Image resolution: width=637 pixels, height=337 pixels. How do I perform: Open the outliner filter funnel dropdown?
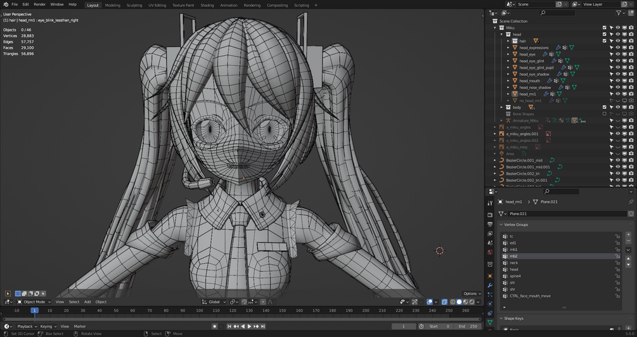click(619, 13)
